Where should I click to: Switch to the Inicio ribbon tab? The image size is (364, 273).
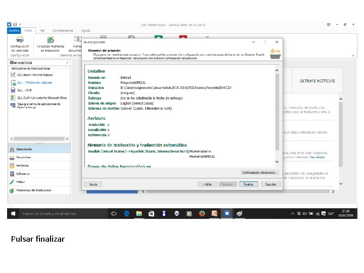click(x=28, y=30)
